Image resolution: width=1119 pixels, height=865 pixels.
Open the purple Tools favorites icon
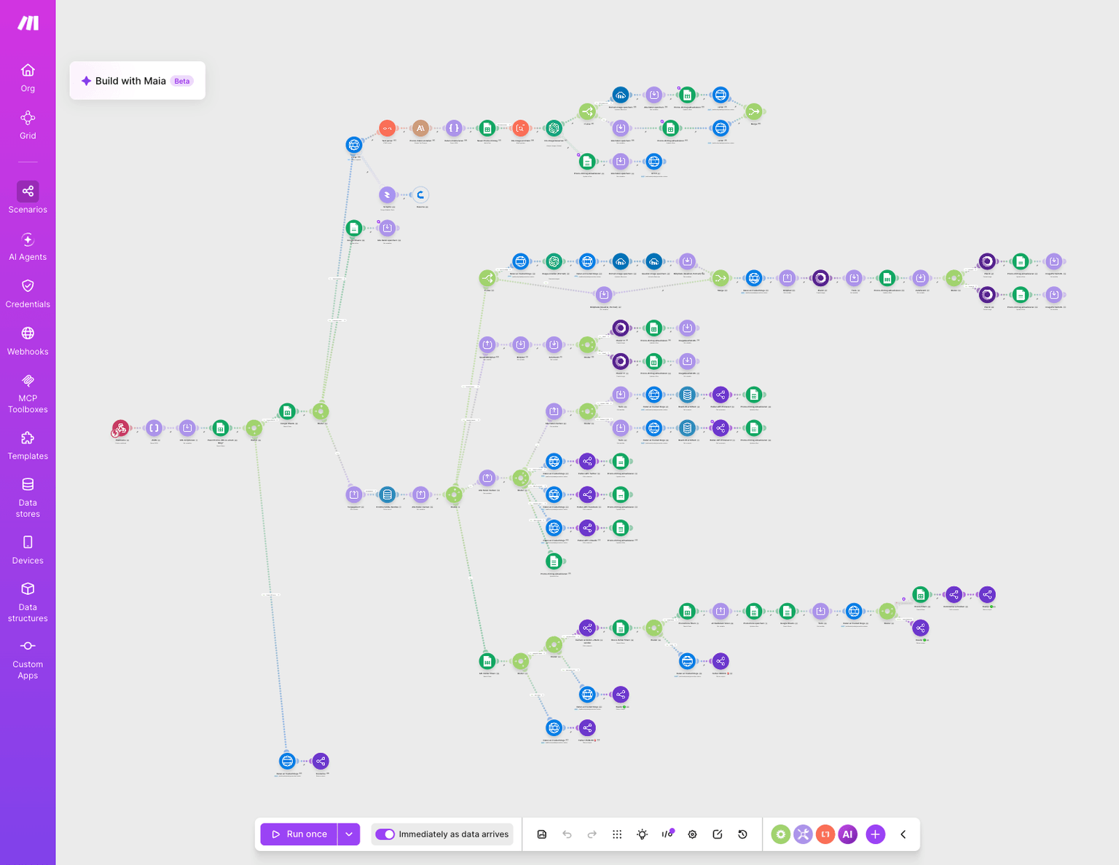[803, 834]
